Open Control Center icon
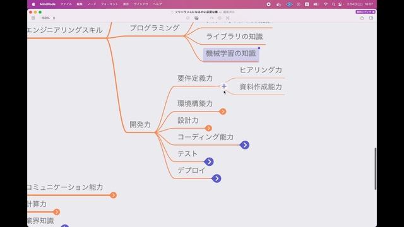 pyautogui.click(x=340, y=4)
